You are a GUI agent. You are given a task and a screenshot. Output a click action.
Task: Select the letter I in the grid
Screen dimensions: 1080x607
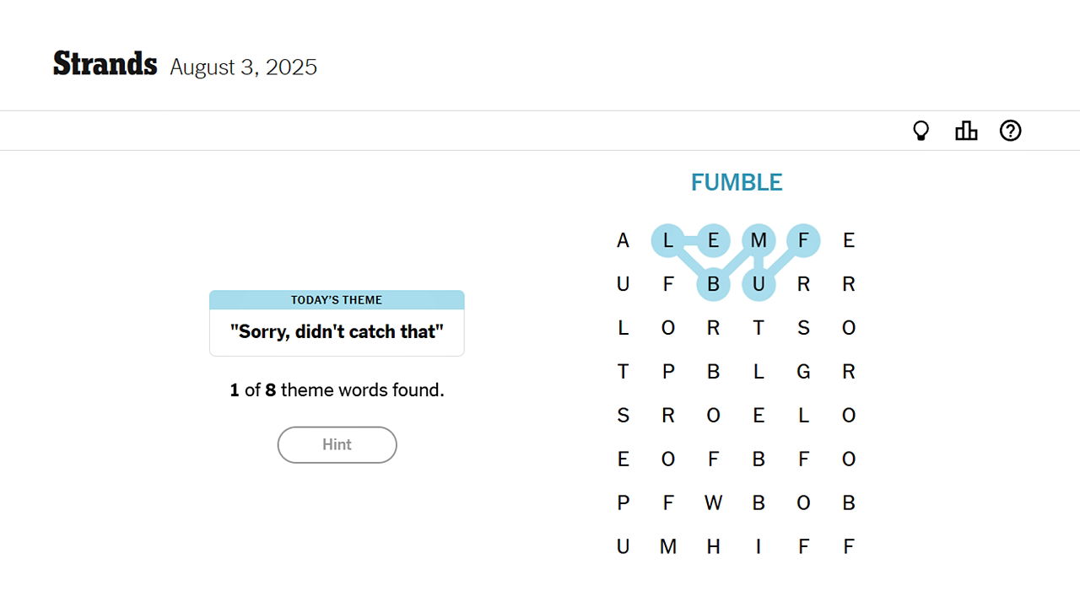[x=759, y=547]
